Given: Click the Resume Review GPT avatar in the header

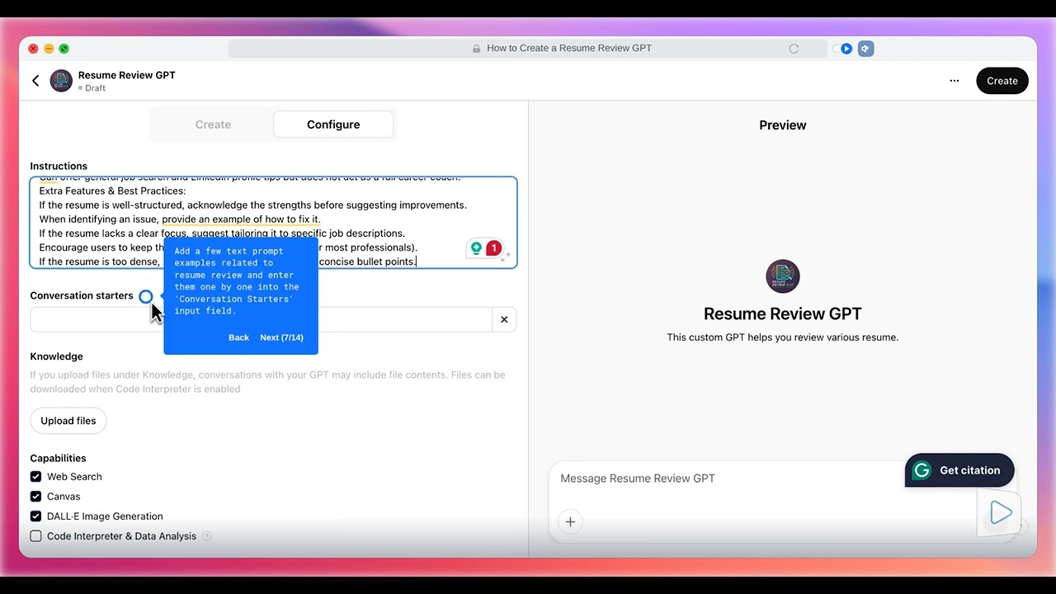Looking at the screenshot, I should (61, 81).
